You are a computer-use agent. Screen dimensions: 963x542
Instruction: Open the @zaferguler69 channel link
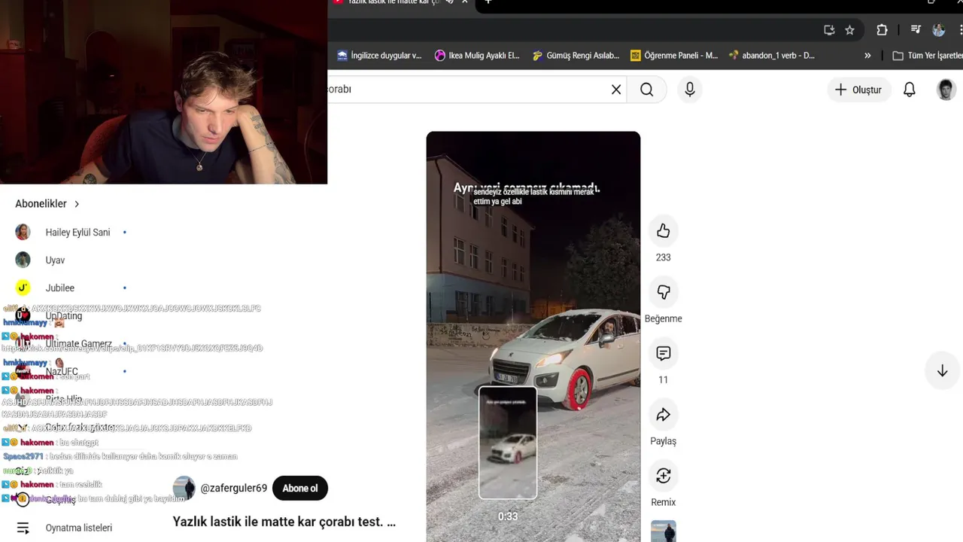tap(233, 488)
